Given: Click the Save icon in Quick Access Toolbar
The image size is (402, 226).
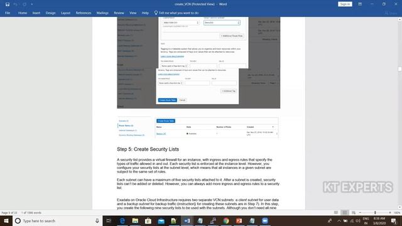Looking at the screenshot, I should point(8,4).
